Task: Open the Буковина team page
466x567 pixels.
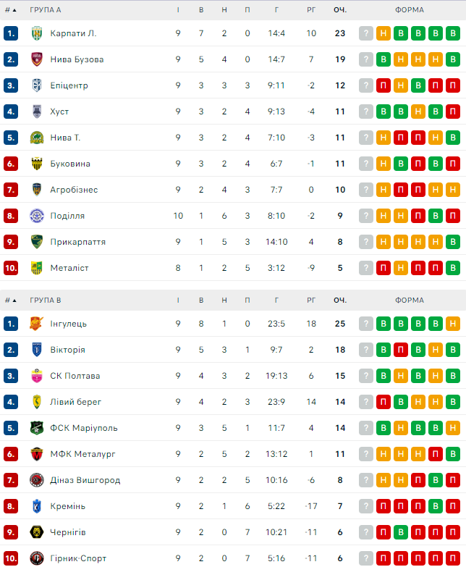Action: 70,164
